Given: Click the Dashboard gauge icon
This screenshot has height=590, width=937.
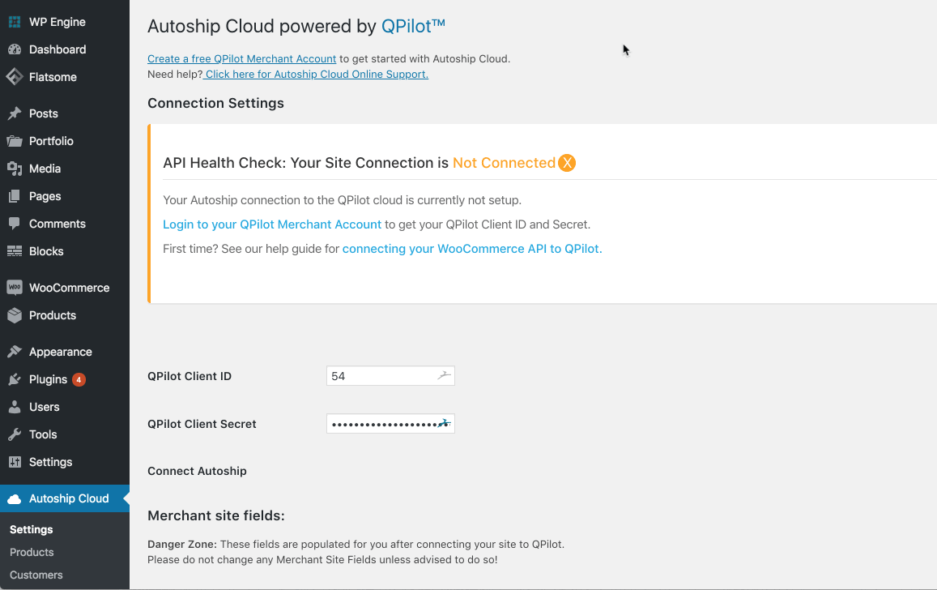Looking at the screenshot, I should 15,49.
